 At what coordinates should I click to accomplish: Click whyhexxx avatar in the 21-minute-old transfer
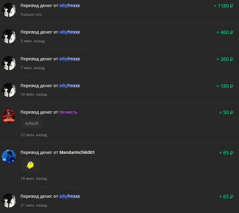point(9,201)
